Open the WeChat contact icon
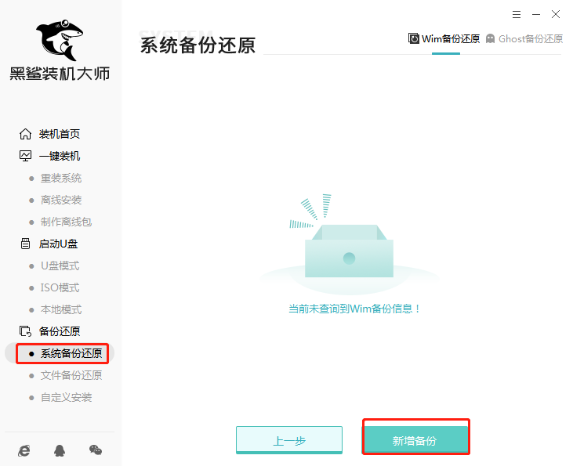The width and height of the screenshot is (573, 466). (x=96, y=450)
